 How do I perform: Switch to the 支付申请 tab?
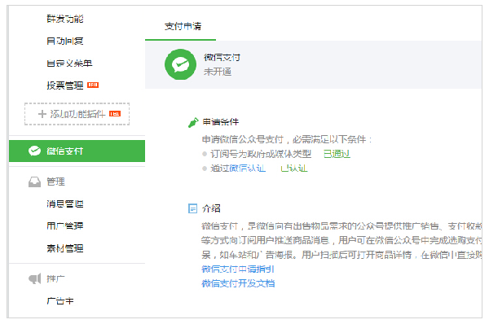(183, 27)
